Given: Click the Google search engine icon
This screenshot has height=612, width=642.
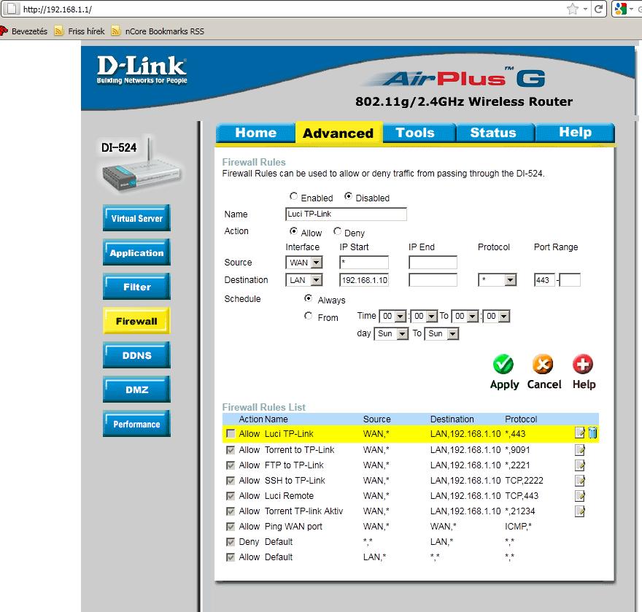Looking at the screenshot, I should click(620, 9).
